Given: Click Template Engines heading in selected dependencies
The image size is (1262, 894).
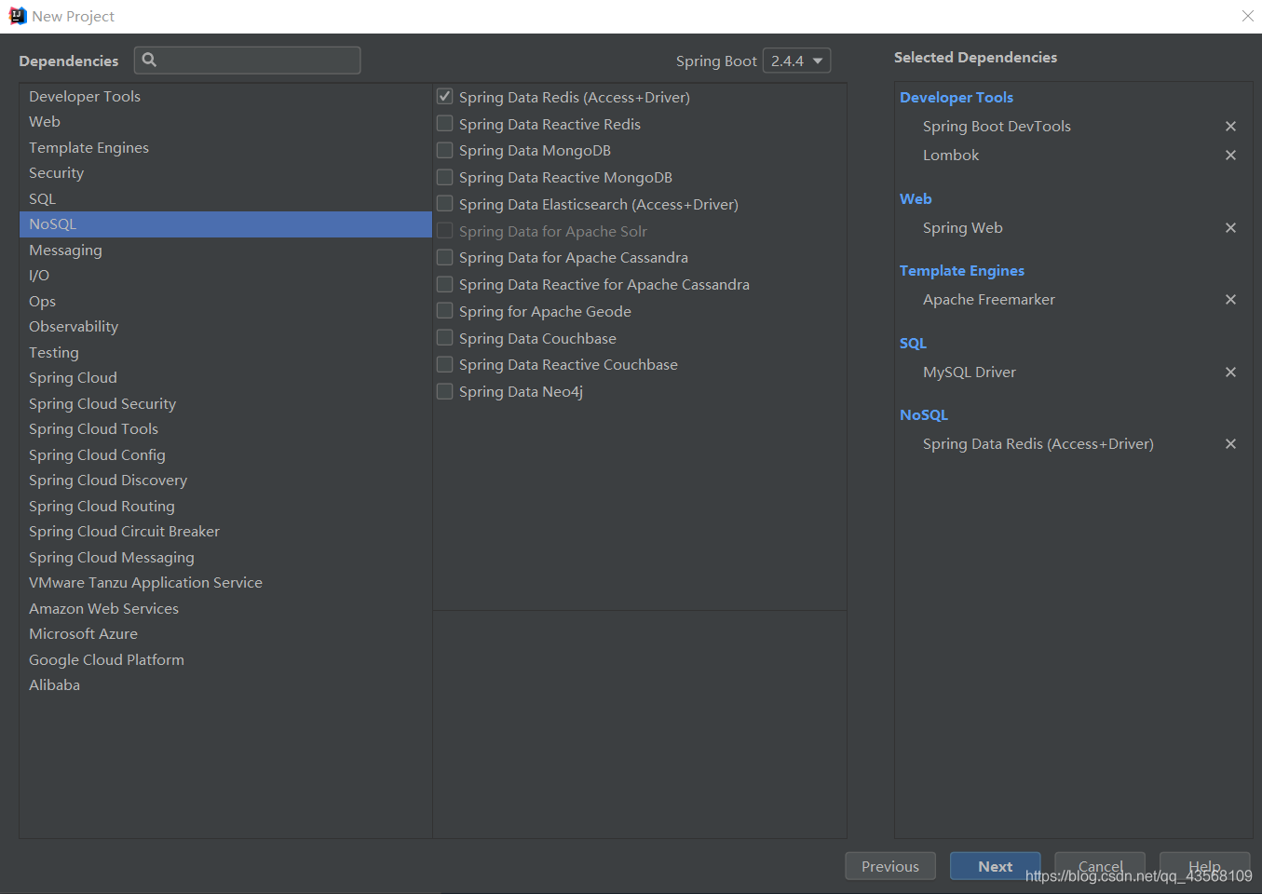Looking at the screenshot, I should point(962,270).
